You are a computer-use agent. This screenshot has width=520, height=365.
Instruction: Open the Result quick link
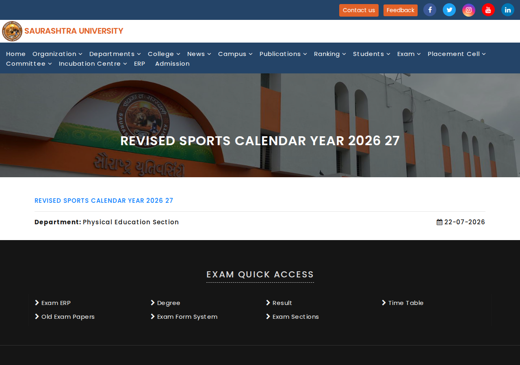[279, 303]
